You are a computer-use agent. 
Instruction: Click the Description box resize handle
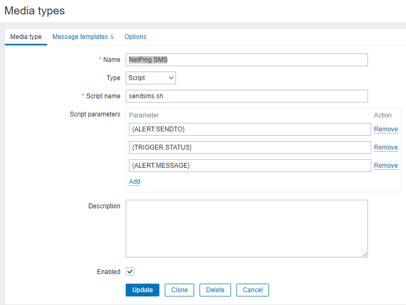click(x=365, y=254)
